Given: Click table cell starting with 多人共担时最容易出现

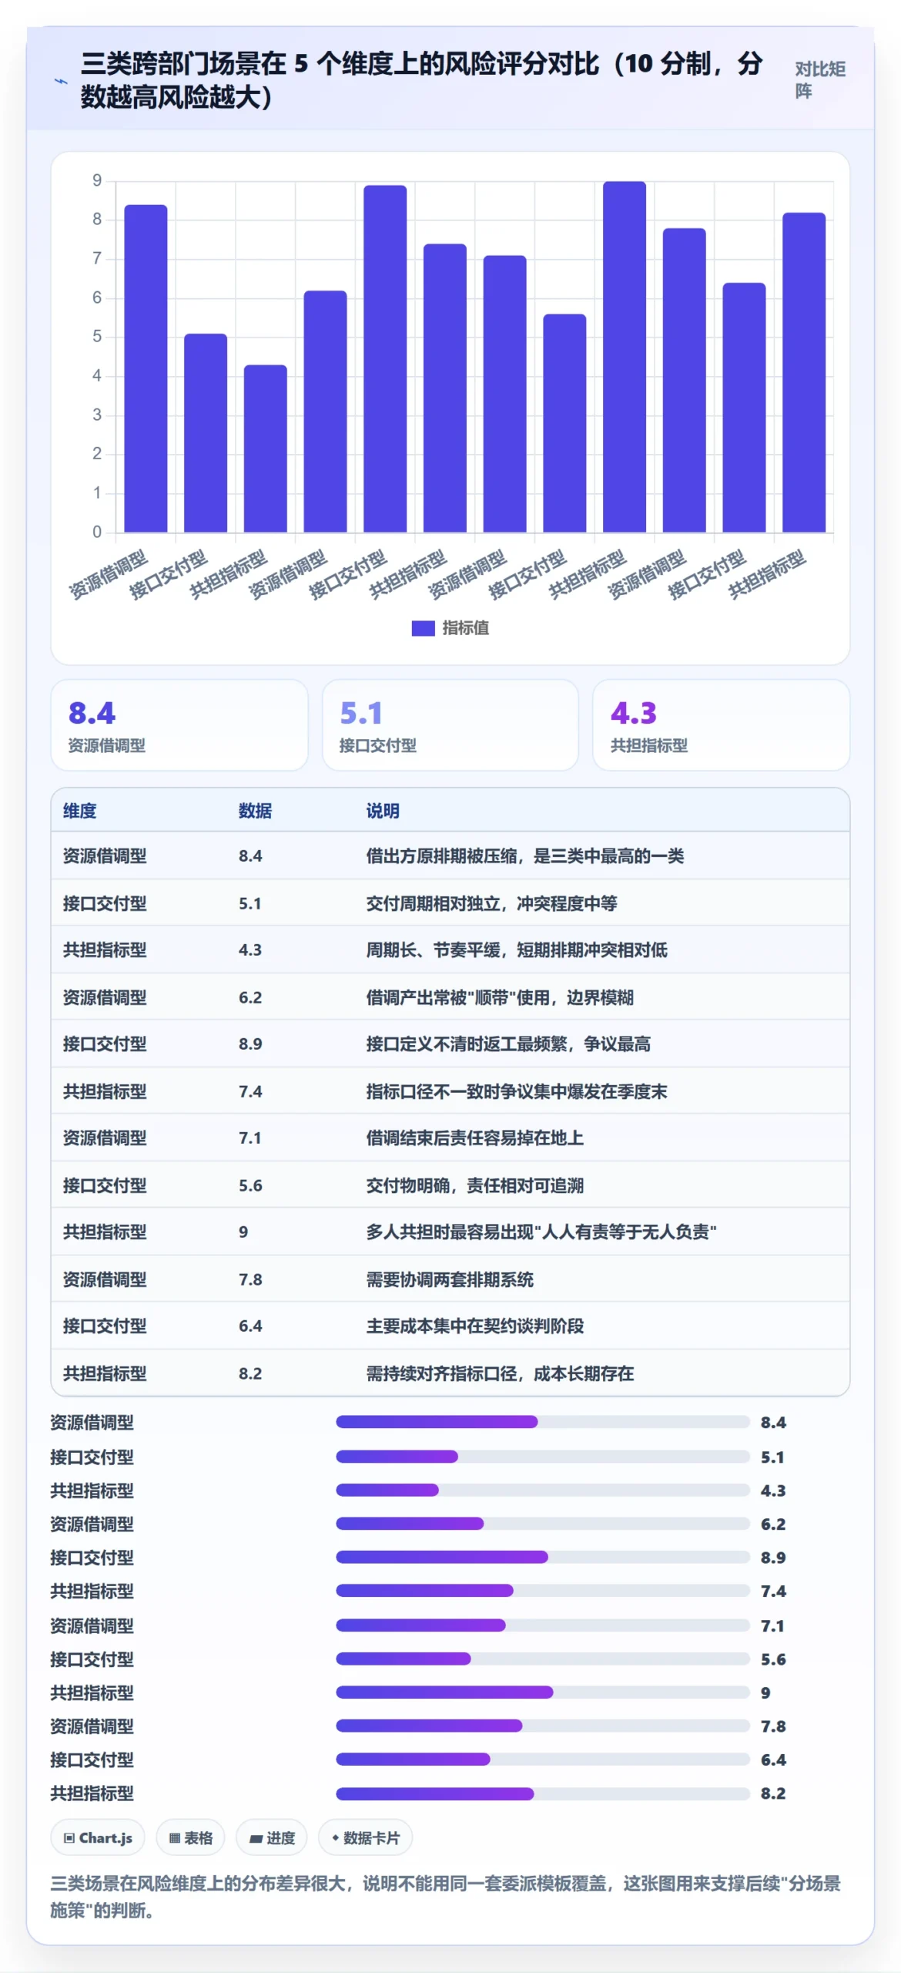Looking at the screenshot, I should [x=541, y=1232].
